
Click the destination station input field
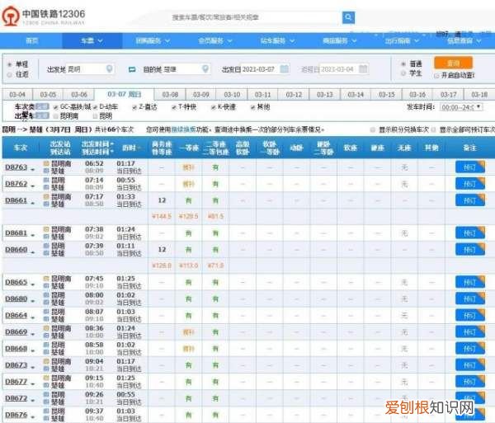[186, 68]
